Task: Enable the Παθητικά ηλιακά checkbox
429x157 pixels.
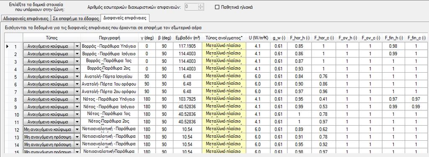Action: coord(217,8)
